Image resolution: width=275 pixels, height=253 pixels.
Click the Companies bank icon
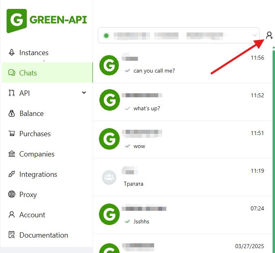tap(12, 154)
